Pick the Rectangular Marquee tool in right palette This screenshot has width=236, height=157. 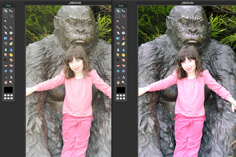118,16
